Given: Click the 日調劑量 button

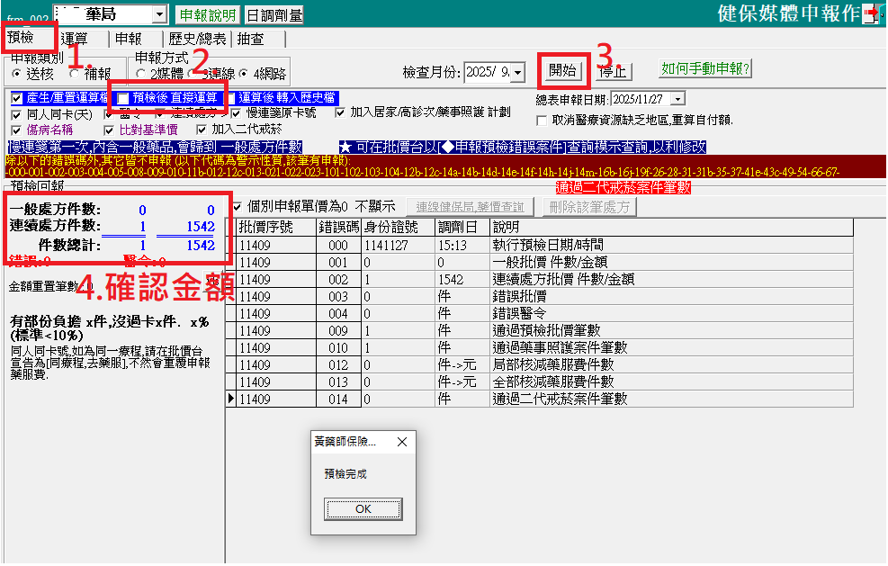Looking at the screenshot, I should [x=274, y=15].
